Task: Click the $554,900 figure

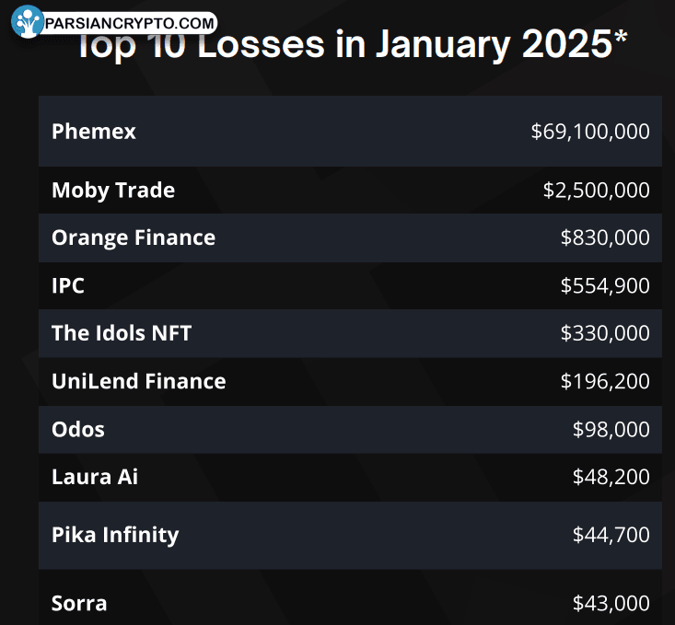Action: point(605,286)
